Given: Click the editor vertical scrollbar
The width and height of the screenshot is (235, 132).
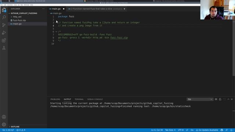Looking at the screenshot, I should click(234, 49).
